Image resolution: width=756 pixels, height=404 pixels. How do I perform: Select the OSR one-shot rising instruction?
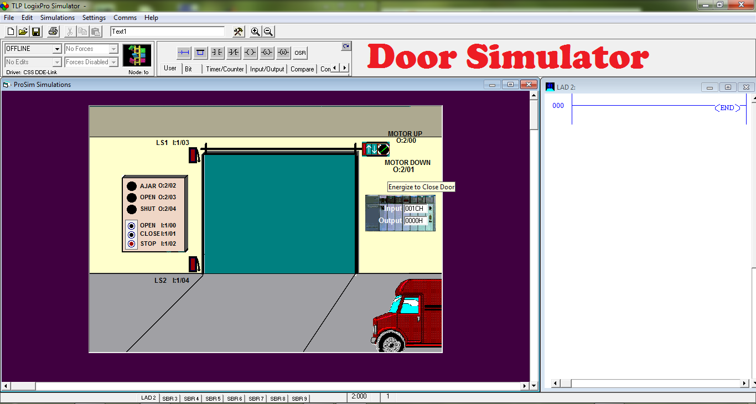(x=299, y=52)
